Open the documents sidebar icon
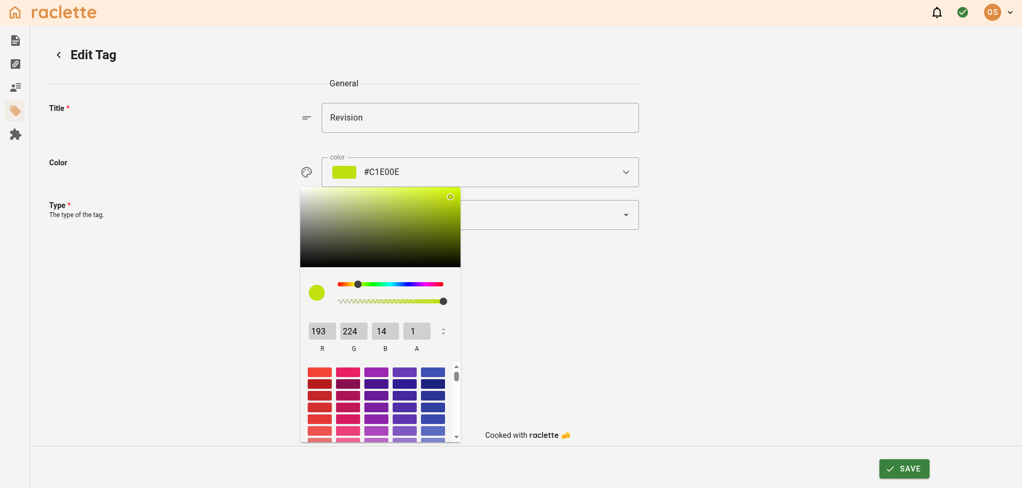The width and height of the screenshot is (1022, 488). [15, 41]
